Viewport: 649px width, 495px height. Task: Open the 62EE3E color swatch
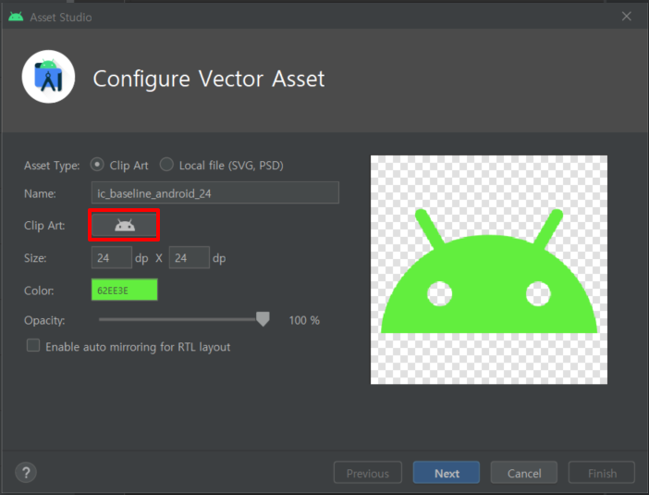(x=124, y=290)
